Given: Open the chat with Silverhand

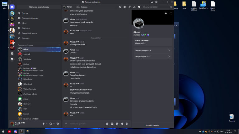Looking at the screenshot, I should 39,79.
